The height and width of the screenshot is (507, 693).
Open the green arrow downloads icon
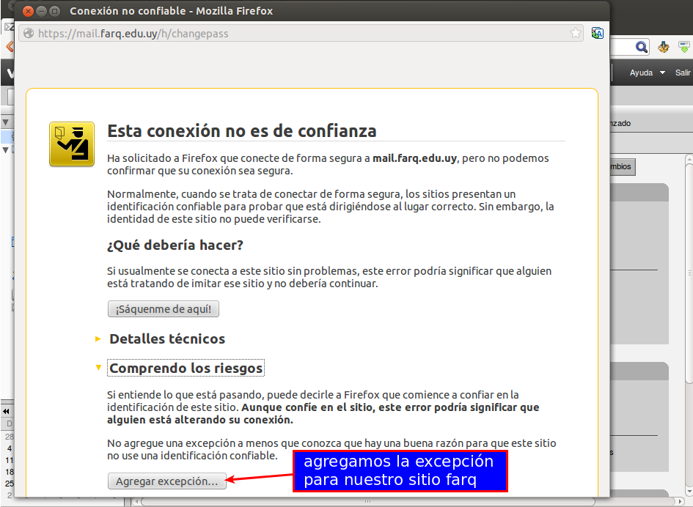pyautogui.click(x=684, y=47)
